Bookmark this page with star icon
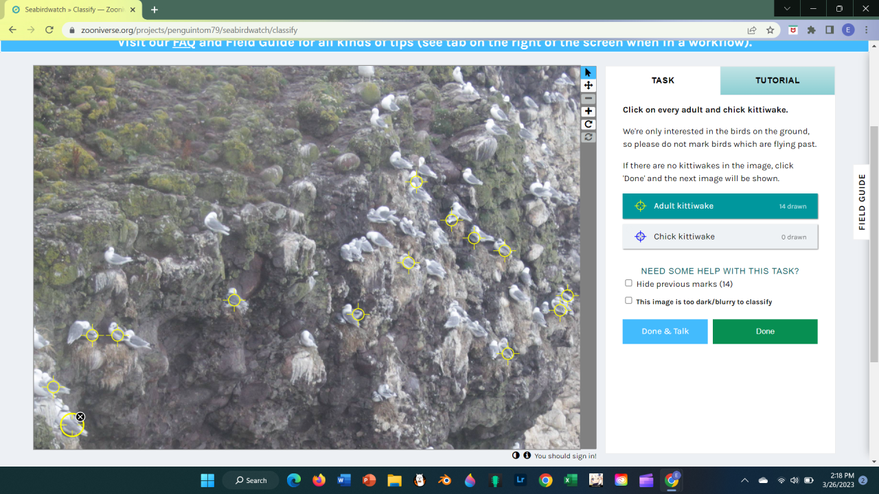 (770, 30)
